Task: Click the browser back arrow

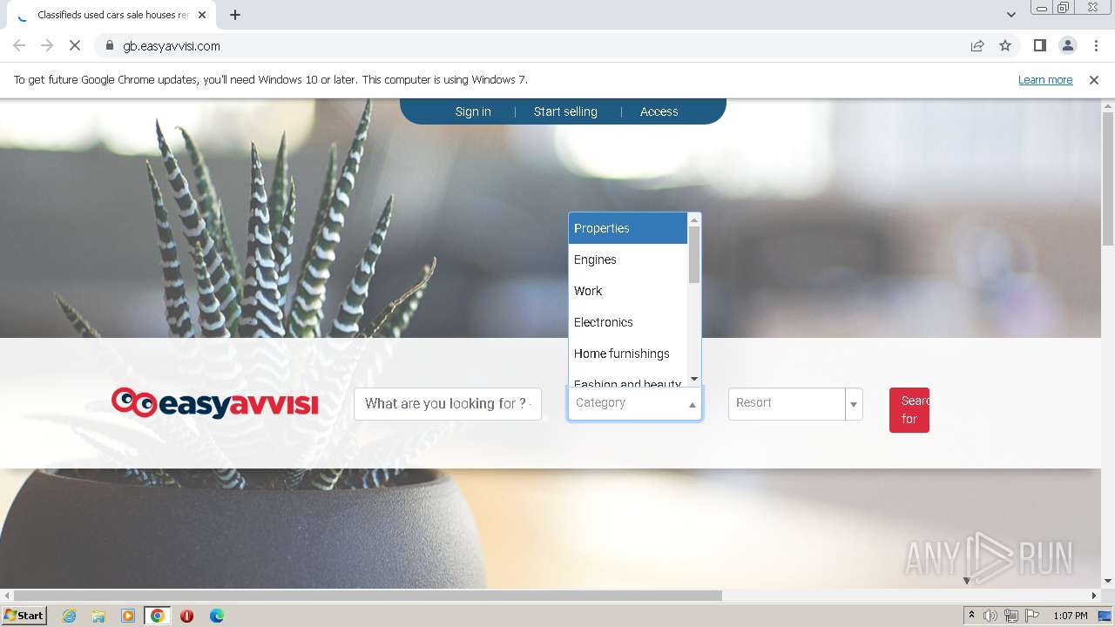Action: click(x=19, y=45)
